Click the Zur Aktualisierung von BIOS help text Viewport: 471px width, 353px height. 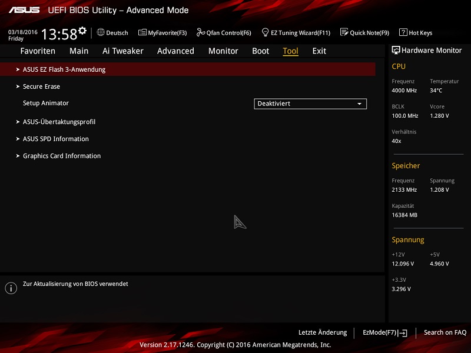[x=75, y=284]
